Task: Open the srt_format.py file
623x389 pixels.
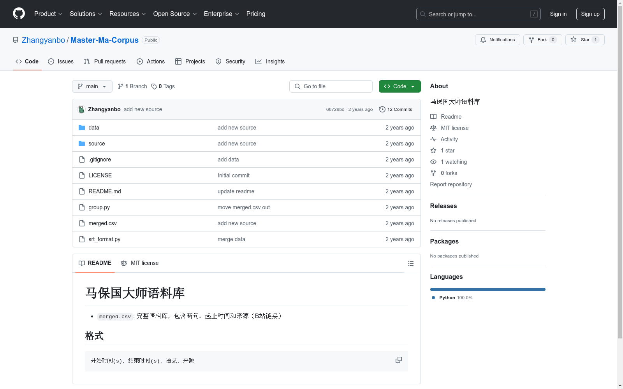Action: (104, 239)
